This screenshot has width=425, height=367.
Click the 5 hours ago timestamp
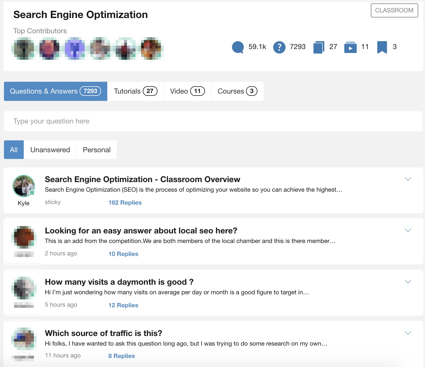pyautogui.click(x=61, y=305)
